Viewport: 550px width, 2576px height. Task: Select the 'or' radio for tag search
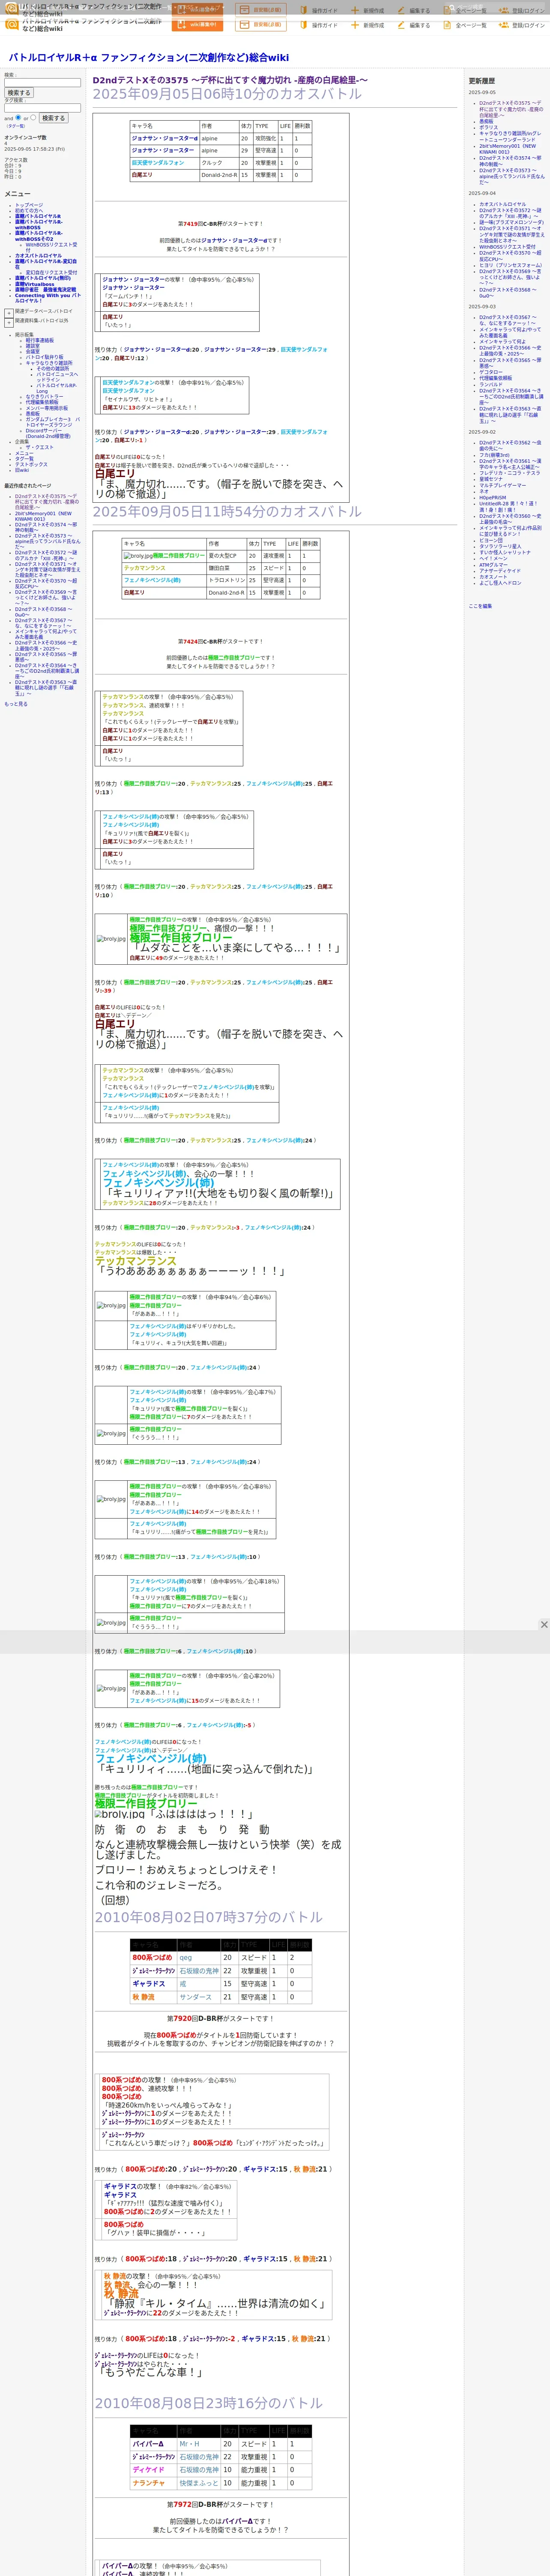click(x=33, y=117)
